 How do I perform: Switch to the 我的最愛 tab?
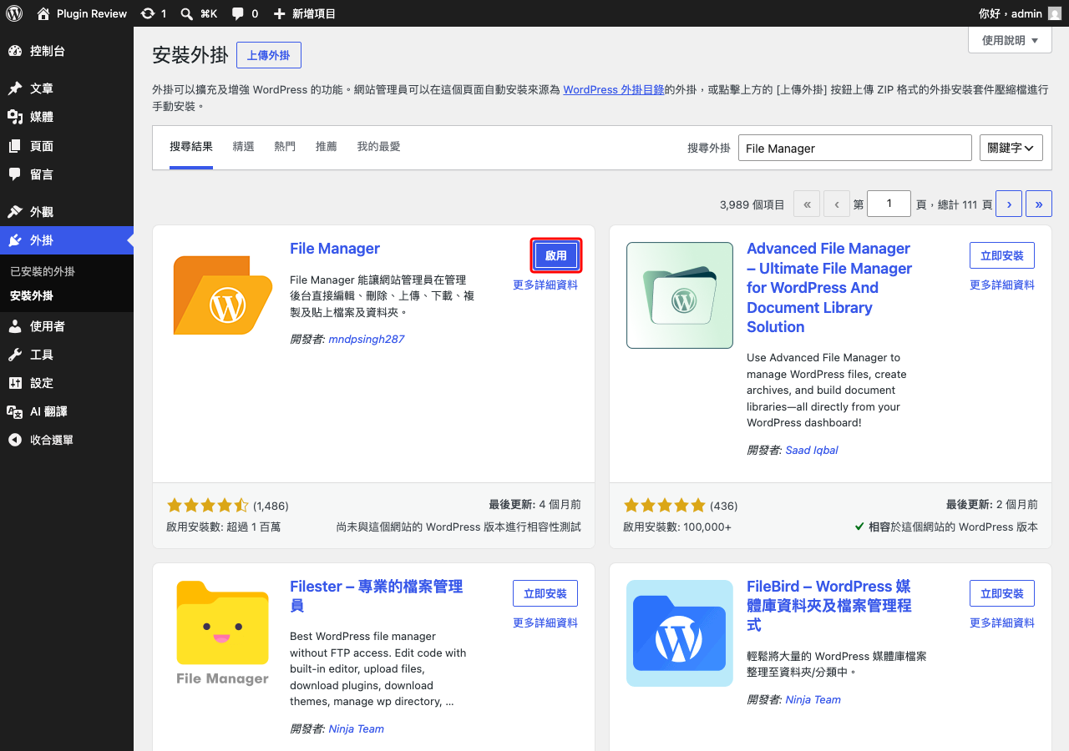point(378,147)
